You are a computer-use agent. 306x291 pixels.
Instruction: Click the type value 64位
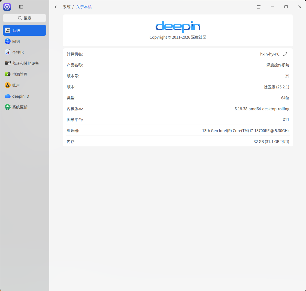(x=285, y=98)
